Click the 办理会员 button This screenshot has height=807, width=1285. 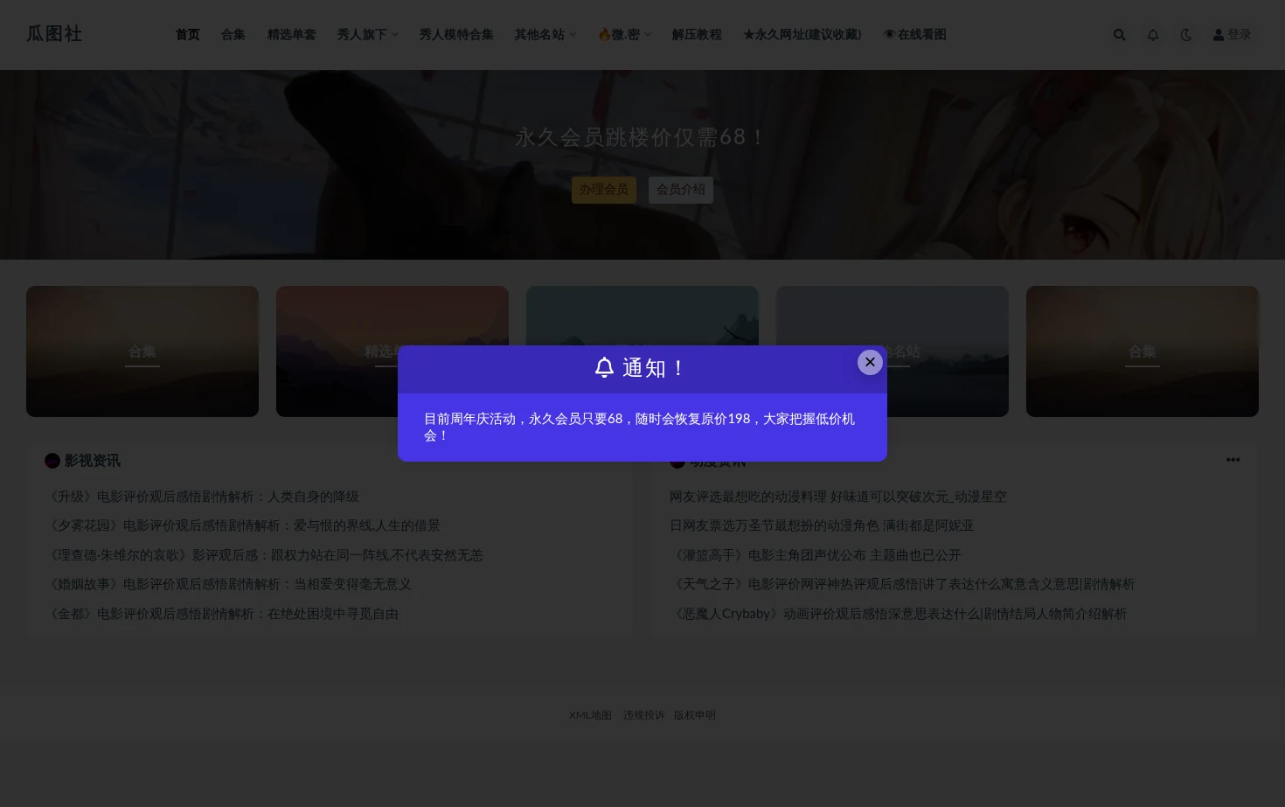(x=604, y=190)
